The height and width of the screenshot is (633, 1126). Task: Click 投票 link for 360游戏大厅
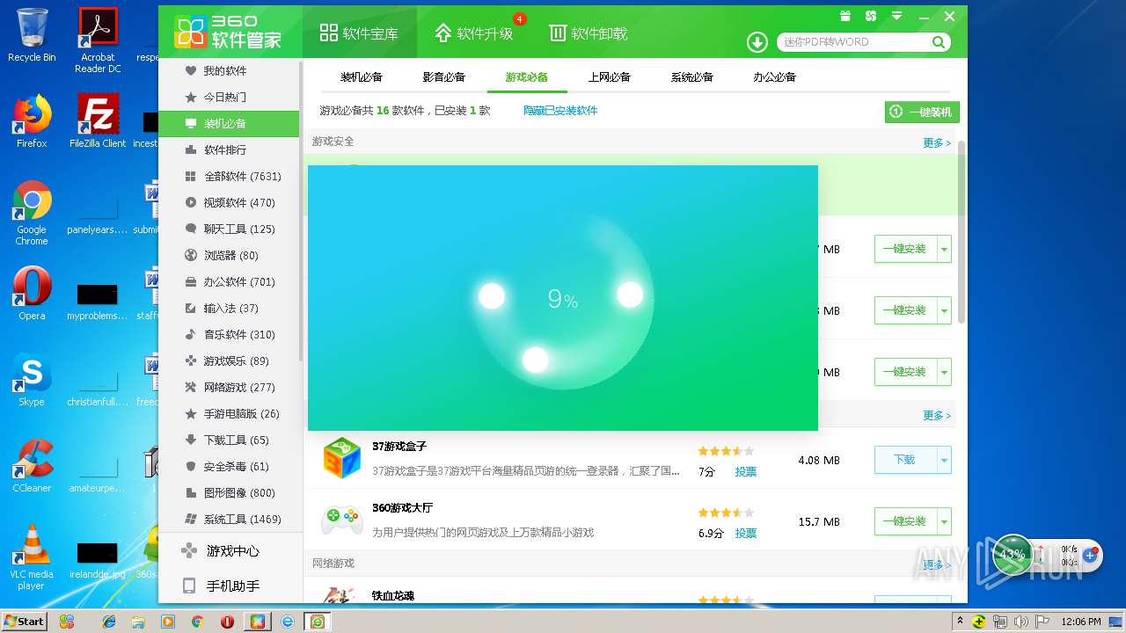(746, 533)
